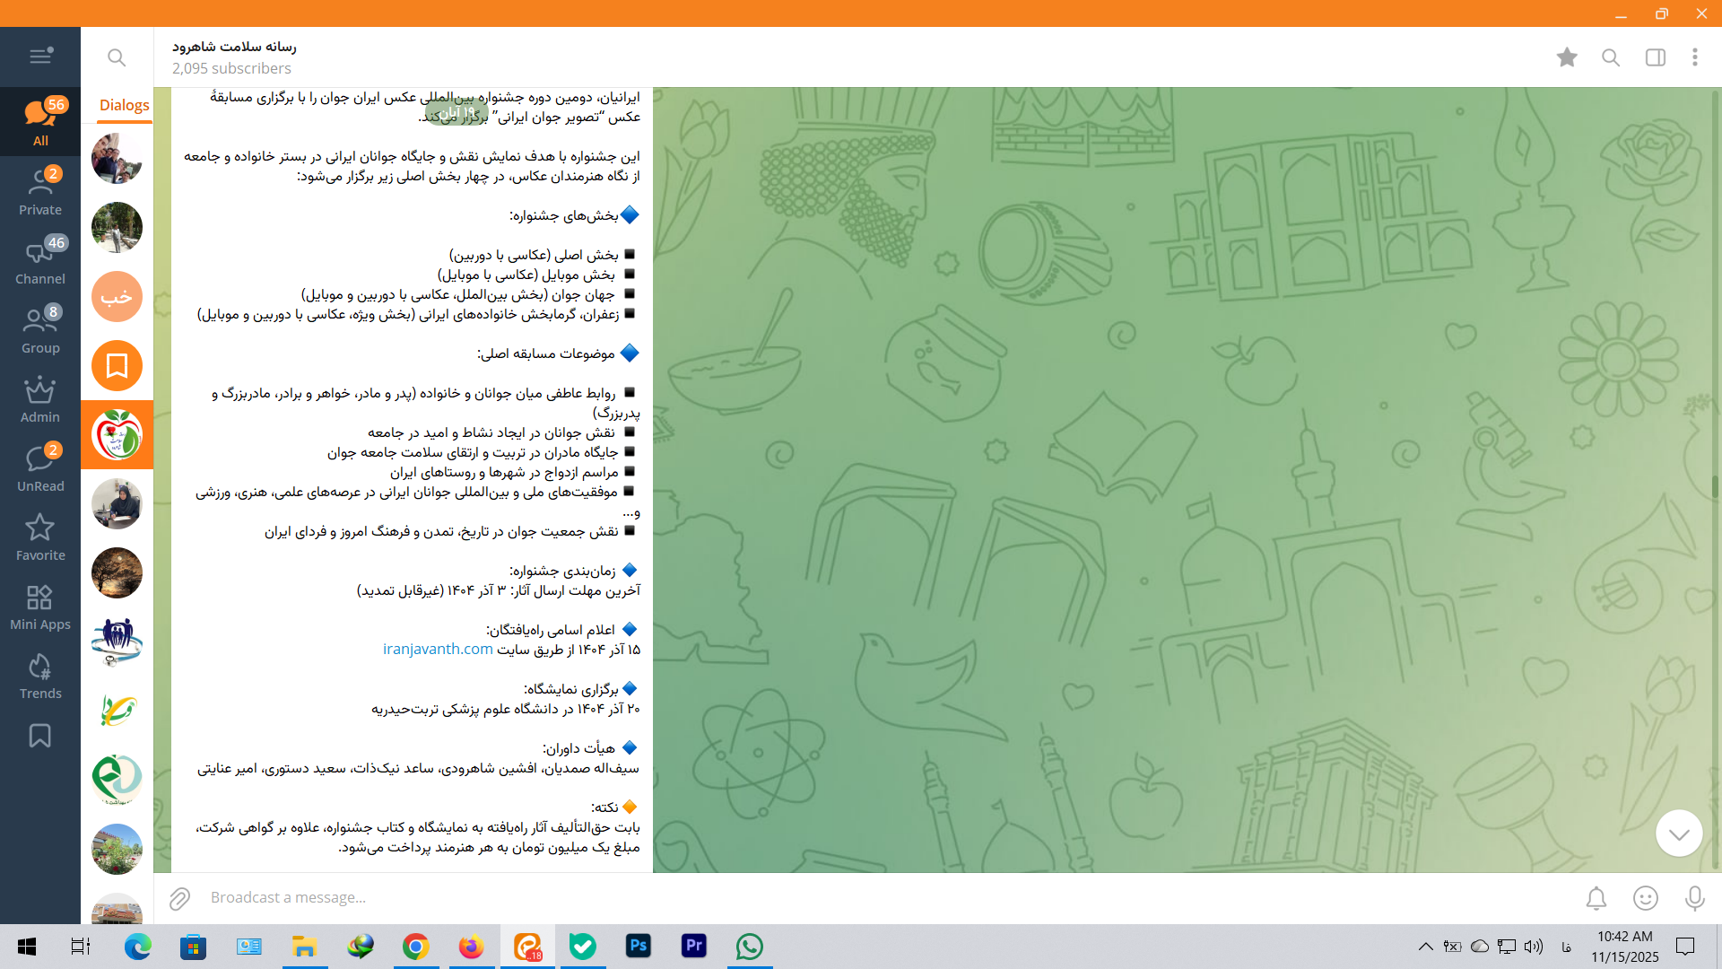This screenshot has width=1722, height=969.
Task: Click the Dialogs header label
Action: (124, 105)
